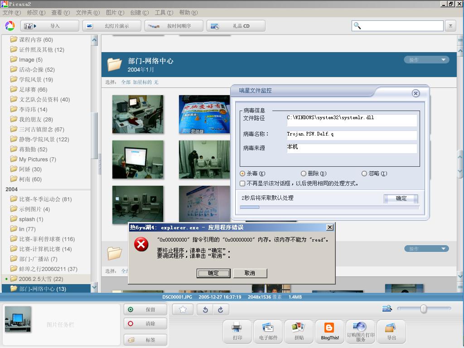Open the 操作 dropdown for 部门-网络中心 folder
The image size is (464, 348).
click(426, 60)
